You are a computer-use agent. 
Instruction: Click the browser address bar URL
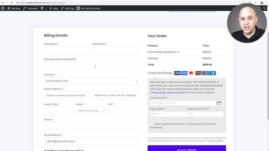point(43,3)
